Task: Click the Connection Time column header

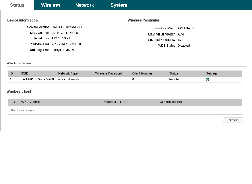Action: pyautogui.click(x=171, y=102)
